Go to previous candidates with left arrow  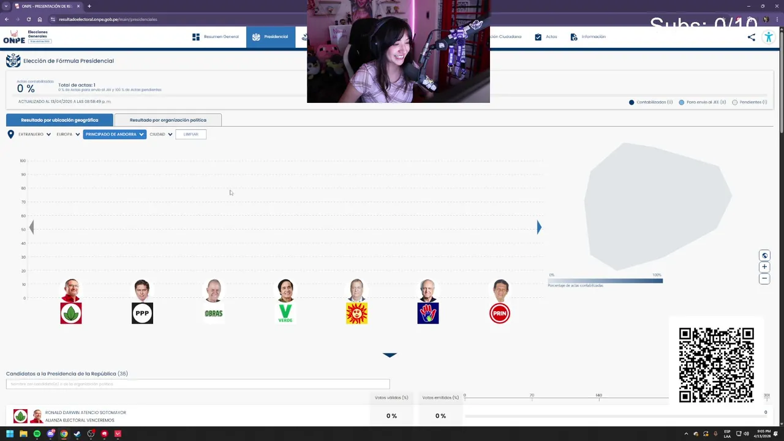pos(32,228)
